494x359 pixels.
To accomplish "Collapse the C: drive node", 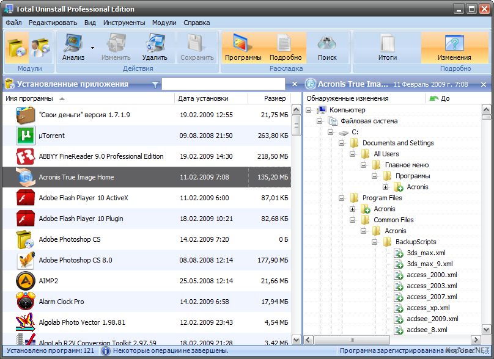I will (331, 132).
